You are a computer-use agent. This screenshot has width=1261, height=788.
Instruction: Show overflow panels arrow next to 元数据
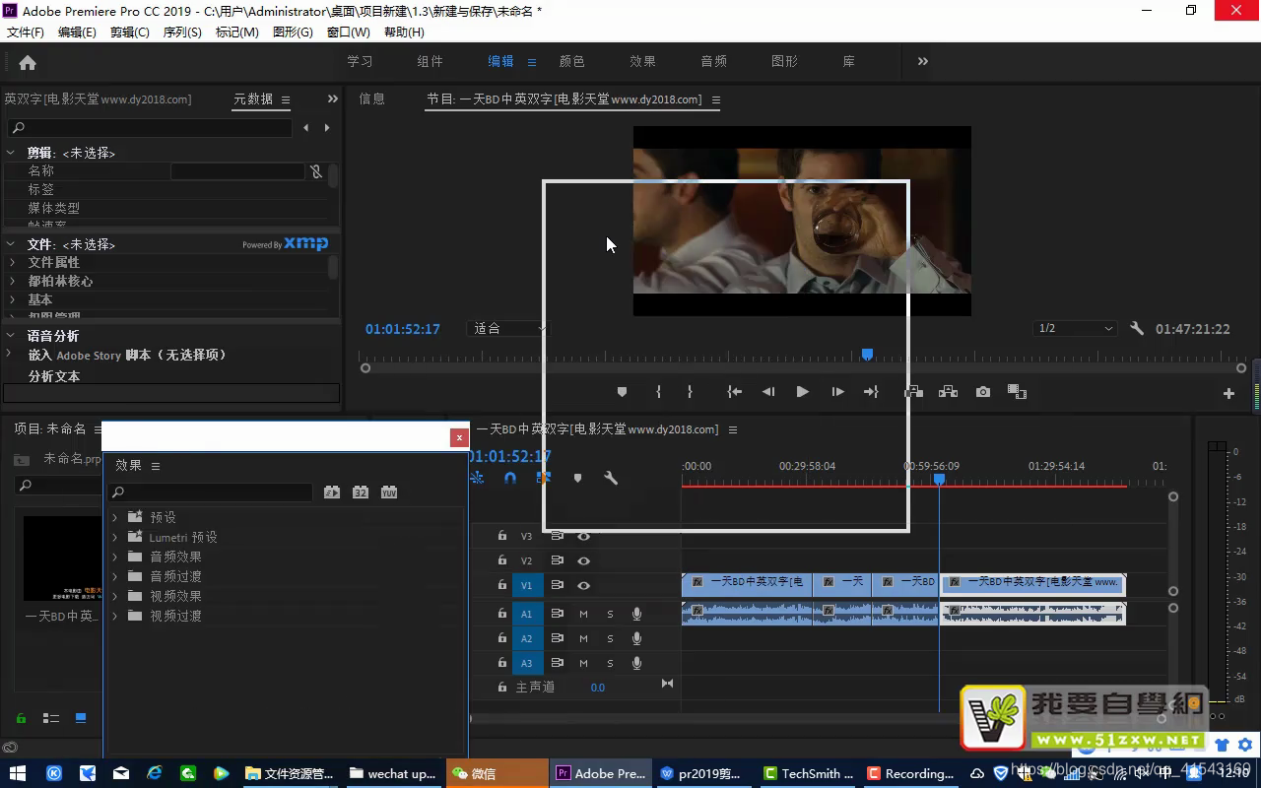coord(333,98)
